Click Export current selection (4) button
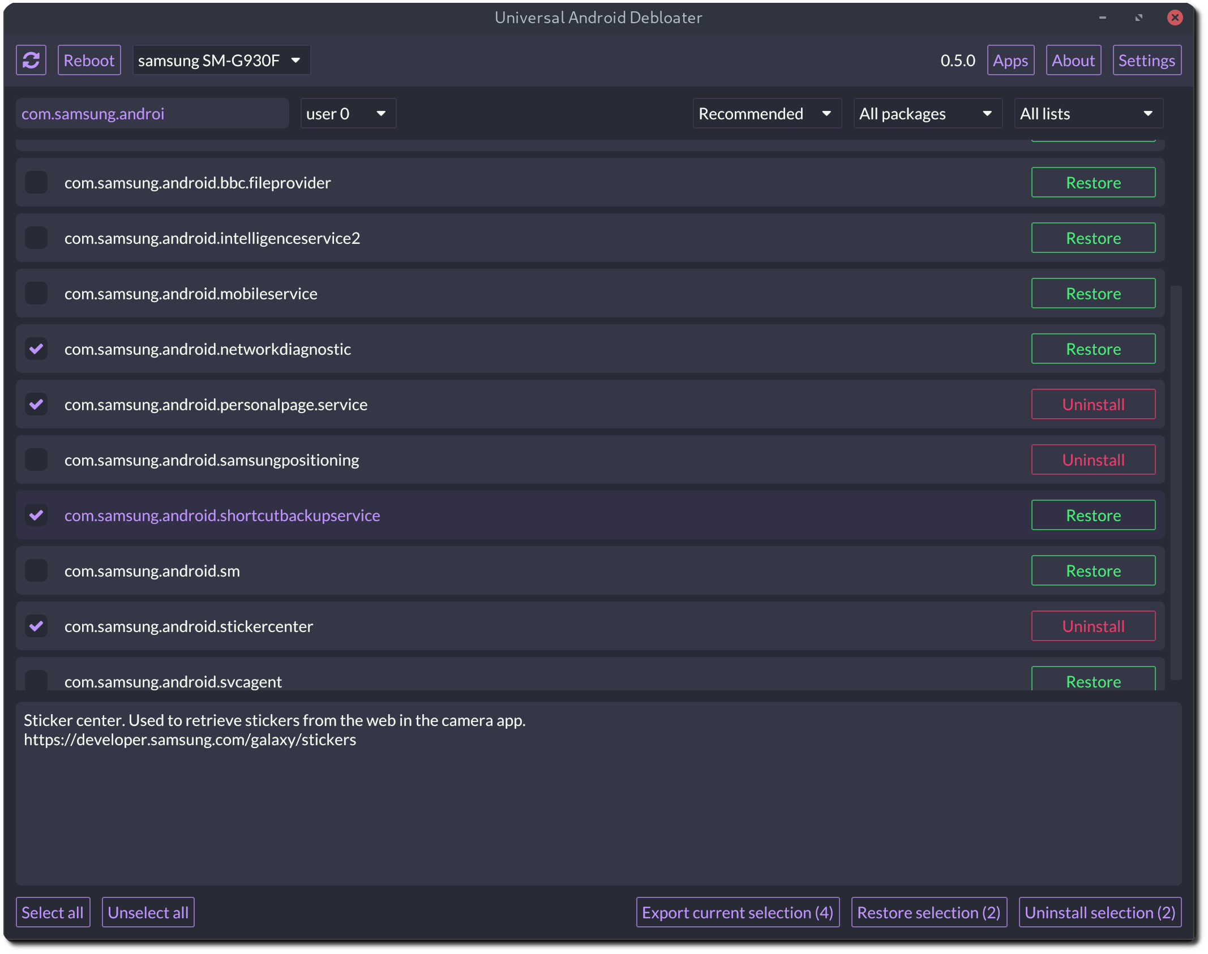Screen dimensions: 1208x954 [738, 913]
